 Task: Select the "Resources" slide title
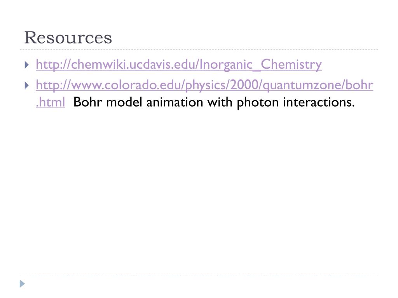pyautogui.click(x=68, y=38)
